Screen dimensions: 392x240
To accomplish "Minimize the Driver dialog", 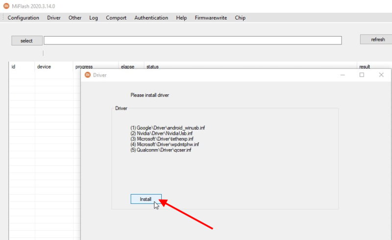I will click(343, 75).
